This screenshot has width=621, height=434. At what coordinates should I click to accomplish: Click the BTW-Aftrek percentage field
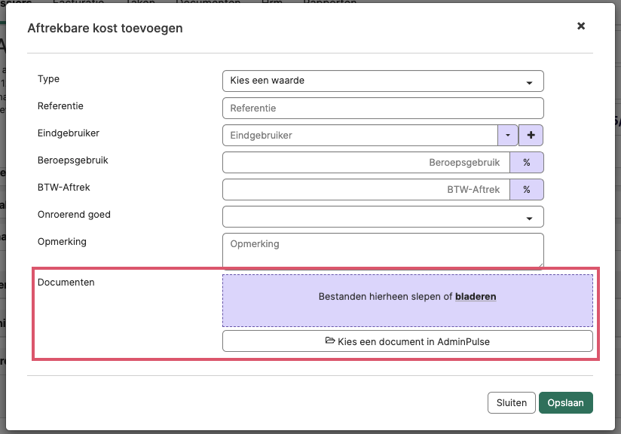point(366,190)
